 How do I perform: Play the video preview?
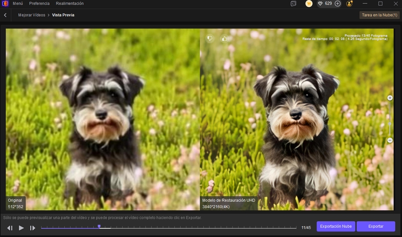pos(21,227)
